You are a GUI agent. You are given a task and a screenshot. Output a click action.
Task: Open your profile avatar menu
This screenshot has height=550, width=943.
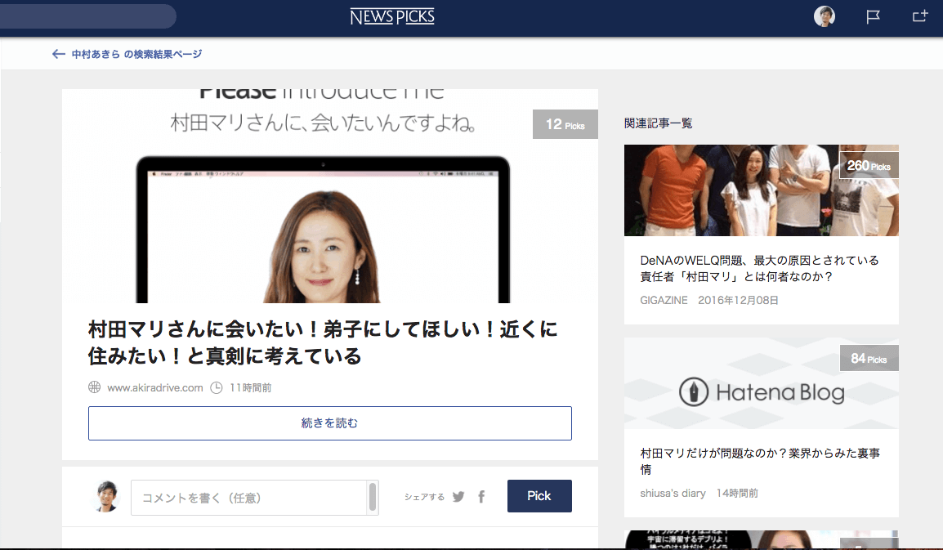point(825,16)
